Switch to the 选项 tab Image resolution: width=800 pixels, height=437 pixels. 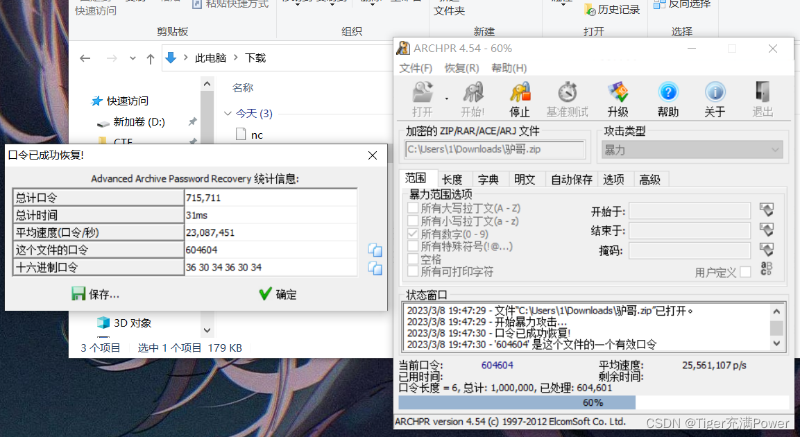(613, 180)
